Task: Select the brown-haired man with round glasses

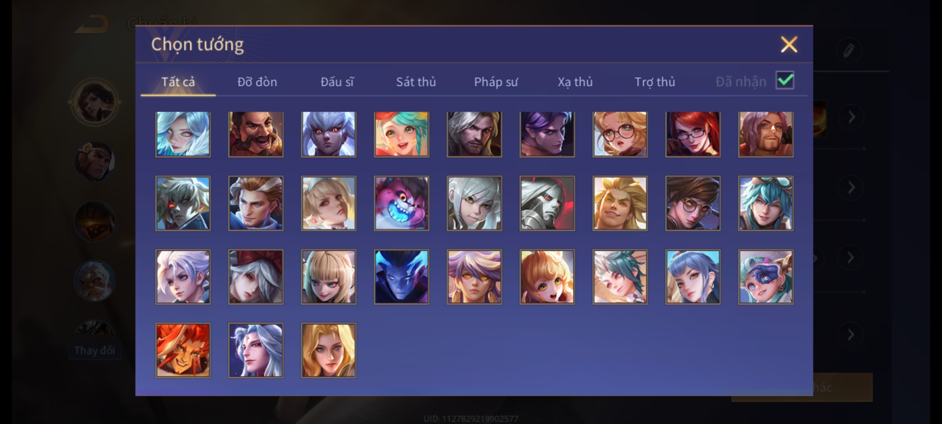Action: pyautogui.click(x=693, y=203)
